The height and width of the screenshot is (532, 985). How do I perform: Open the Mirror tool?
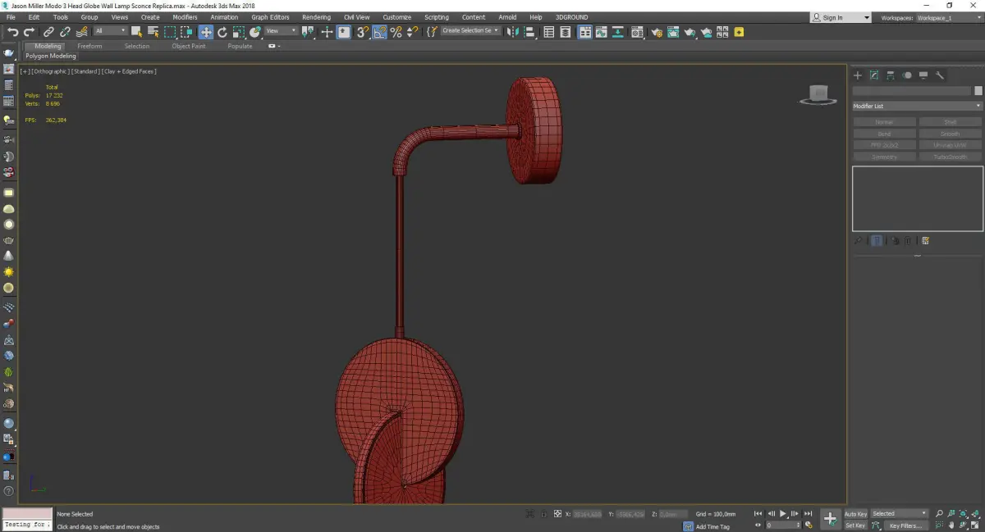click(x=513, y=32)
